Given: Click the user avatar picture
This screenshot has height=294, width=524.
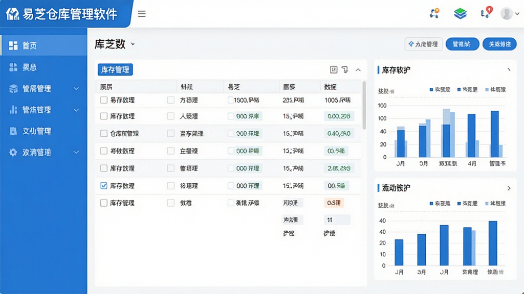Looking at the screenshot, I should pos(507,13).
